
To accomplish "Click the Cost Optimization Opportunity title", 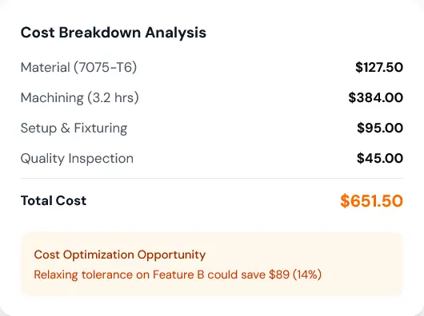I will tap(120, 255).
